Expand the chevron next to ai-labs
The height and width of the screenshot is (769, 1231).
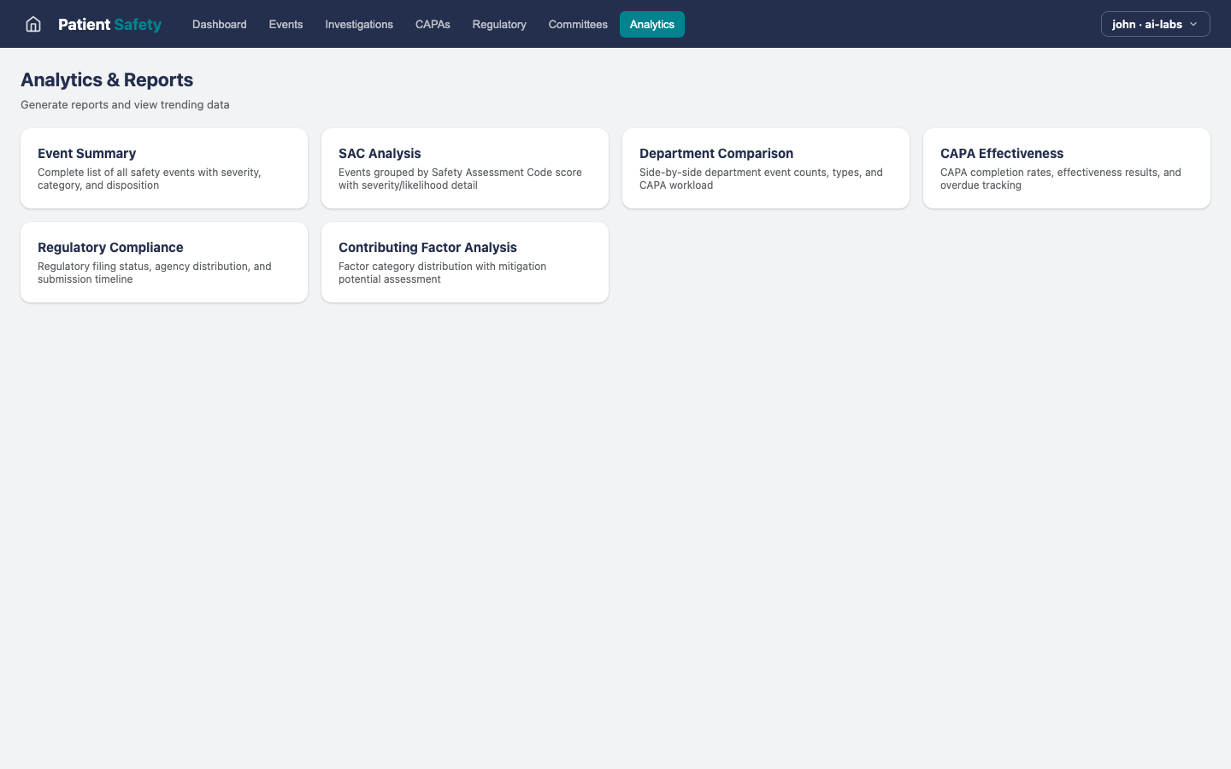click(x=1195, y=25)
